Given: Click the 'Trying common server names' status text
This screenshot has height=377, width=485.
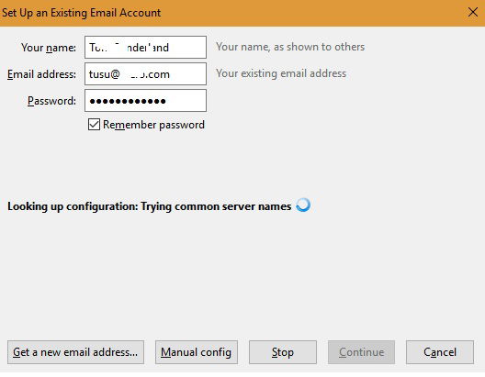Looking at the screenshot, I should point(216,206).
